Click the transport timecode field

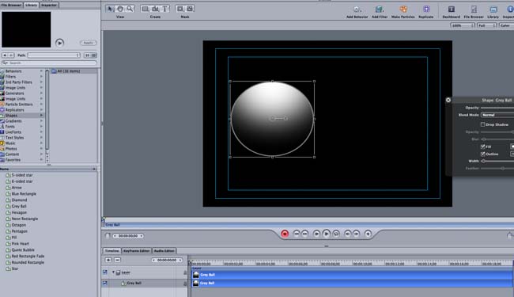click(128, 236)
